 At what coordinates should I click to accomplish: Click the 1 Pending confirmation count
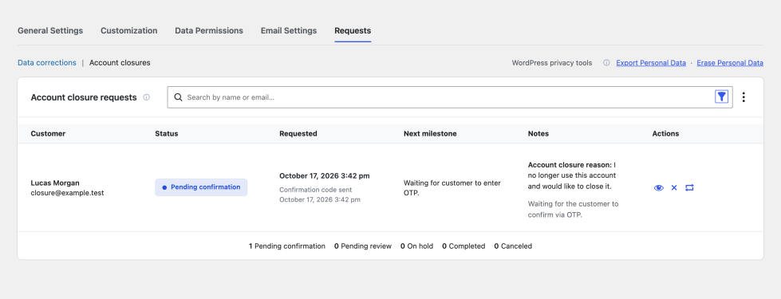(x=287, y=246)
